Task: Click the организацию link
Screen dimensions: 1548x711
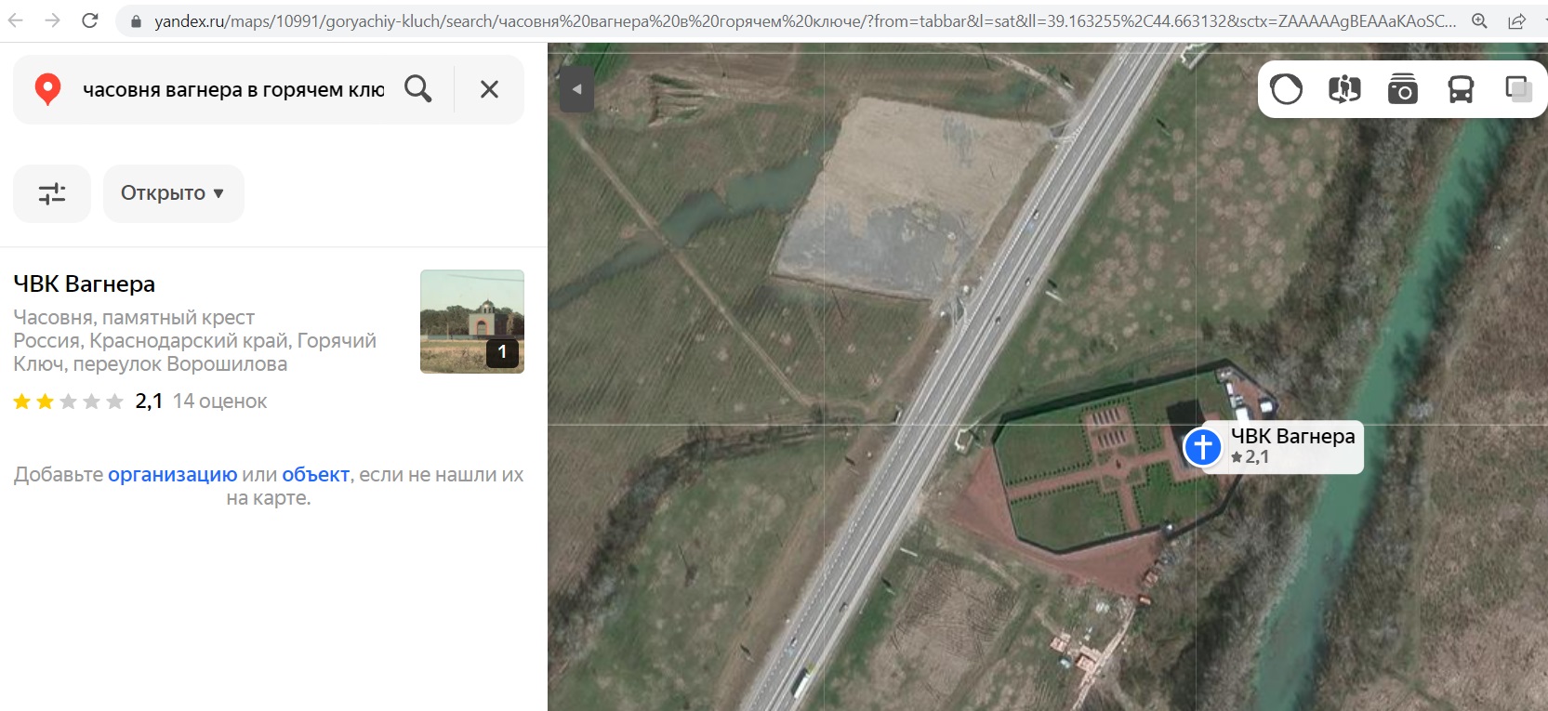Action: [172, 475]
